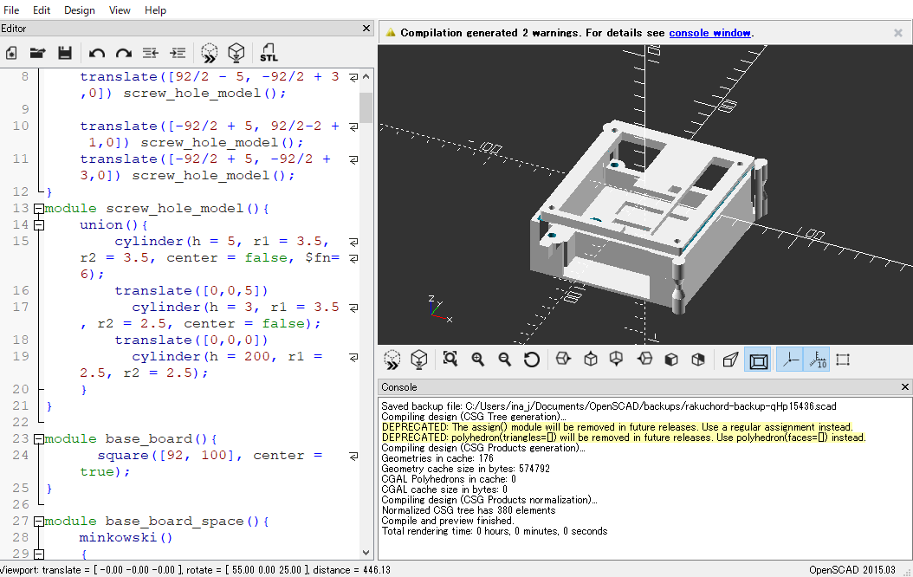913x577 pixels.
Task: Enable Perspective projection
Action: tap(730, 360)
